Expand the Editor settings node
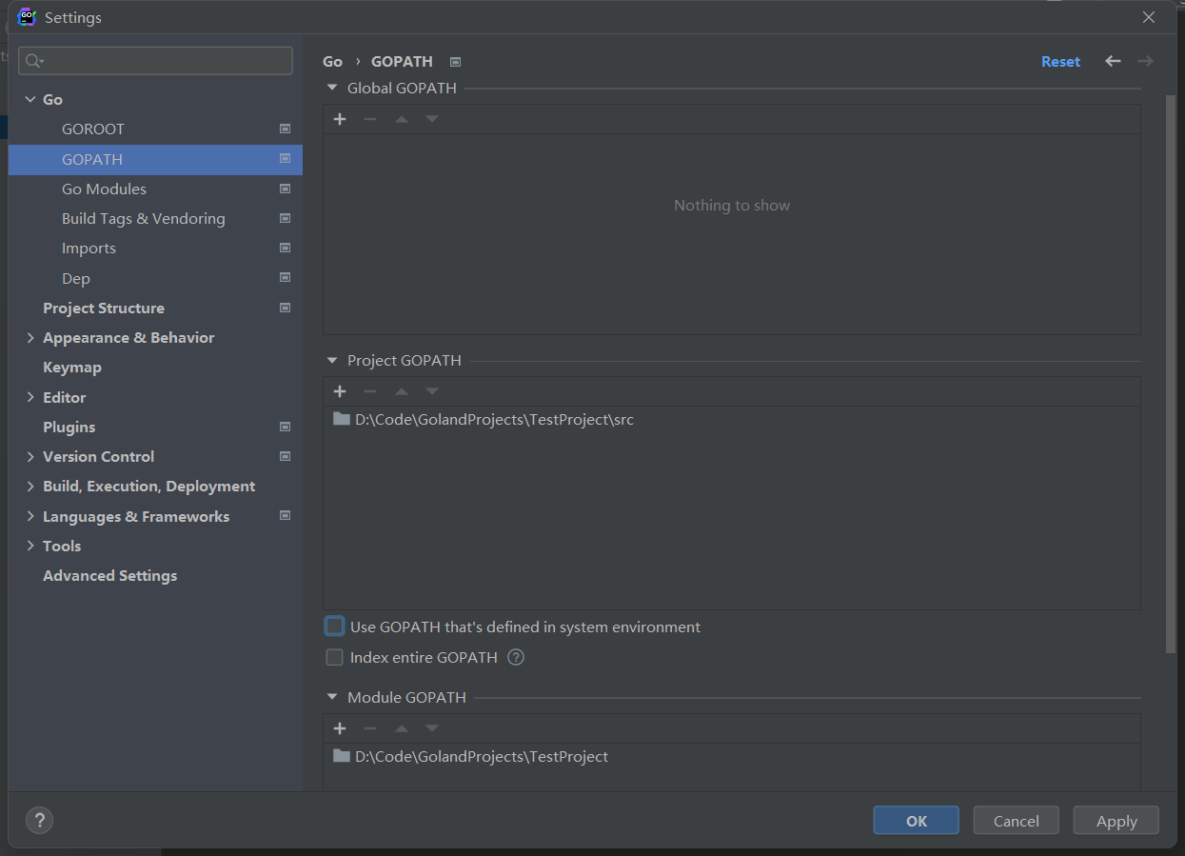This screenshot has height=856, width=1185. coord(30,397)
